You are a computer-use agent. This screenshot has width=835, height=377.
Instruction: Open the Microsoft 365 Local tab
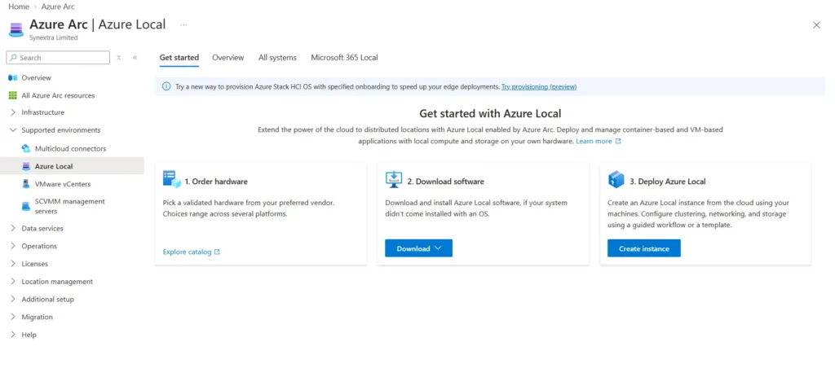pos(345,58)
